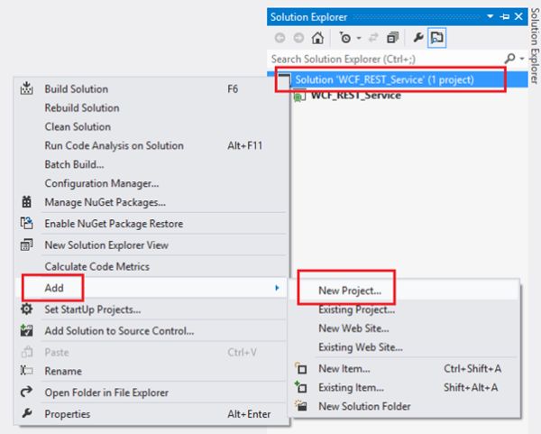This screenshot has height=434, width=541.
Task: Click the Collapse All toolbar icon
Action: pyautogui.click(x=392, y=39)
